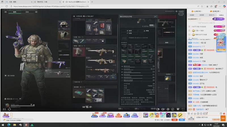Expand the activity icons row arrow

tap(140, 115)
